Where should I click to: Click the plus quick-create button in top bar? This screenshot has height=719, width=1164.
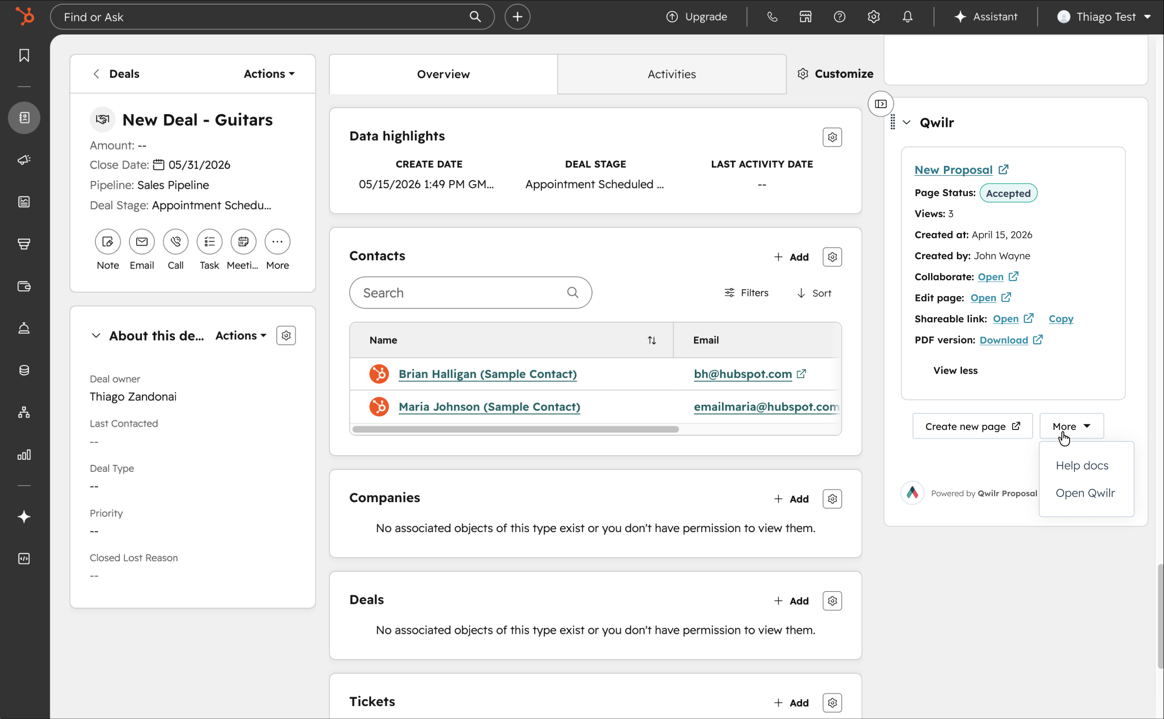517,17
